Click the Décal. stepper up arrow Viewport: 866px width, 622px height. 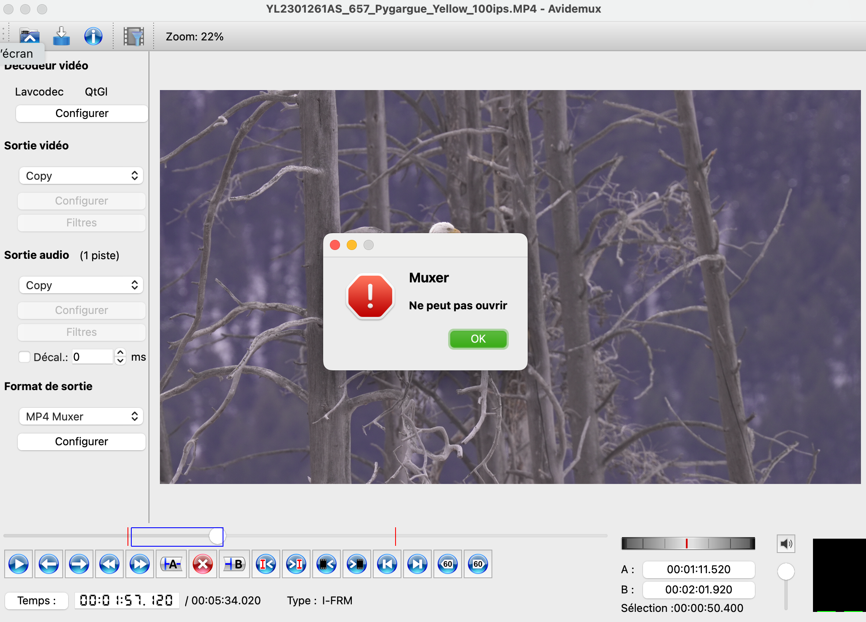pos(120,353)
